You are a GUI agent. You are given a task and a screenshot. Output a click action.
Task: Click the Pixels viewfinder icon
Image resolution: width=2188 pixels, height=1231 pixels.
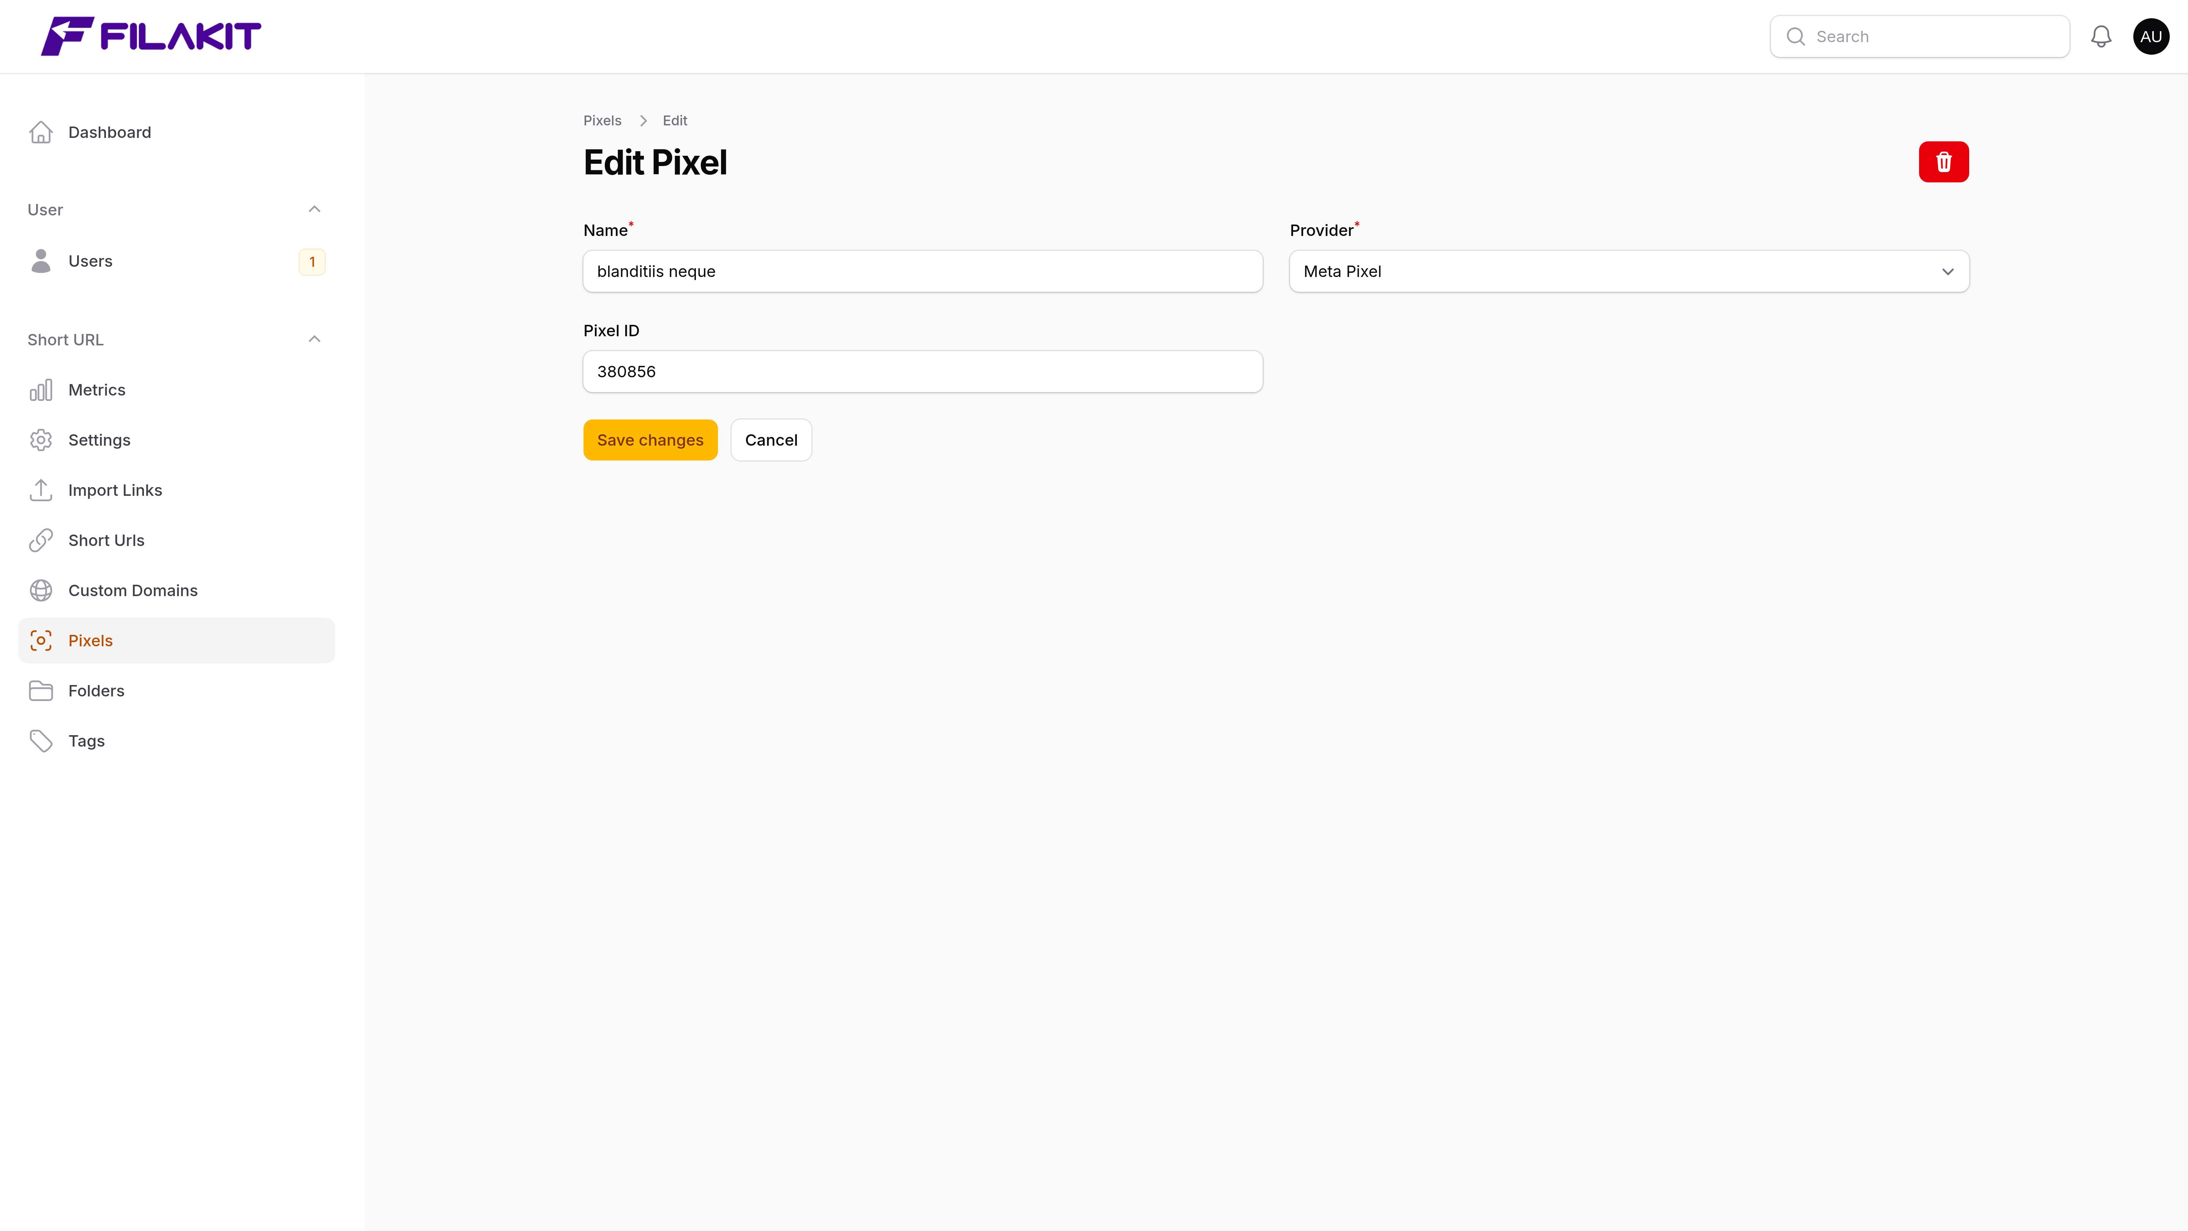coord(41,641)
